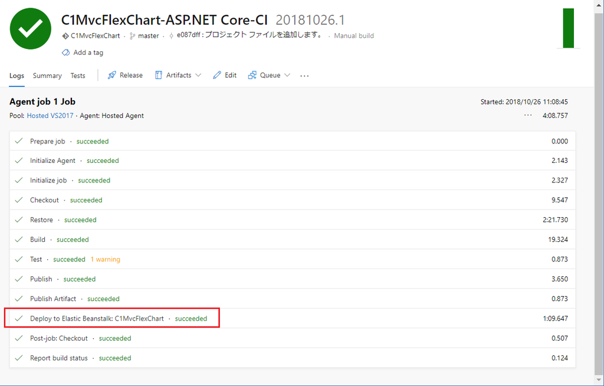604x386 pixels.
Task: Open Deploy to Elastic Beanstalk: C1MvcFlexChart log
Action: pos(293,319)
